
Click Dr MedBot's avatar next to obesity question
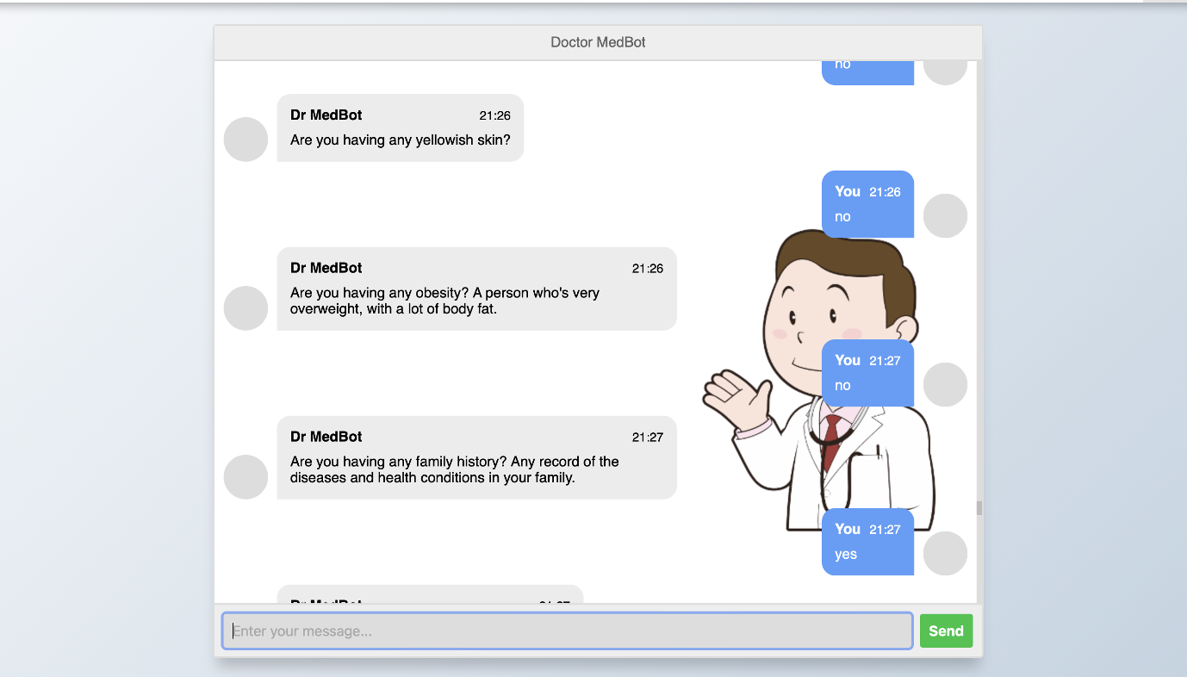245,307
